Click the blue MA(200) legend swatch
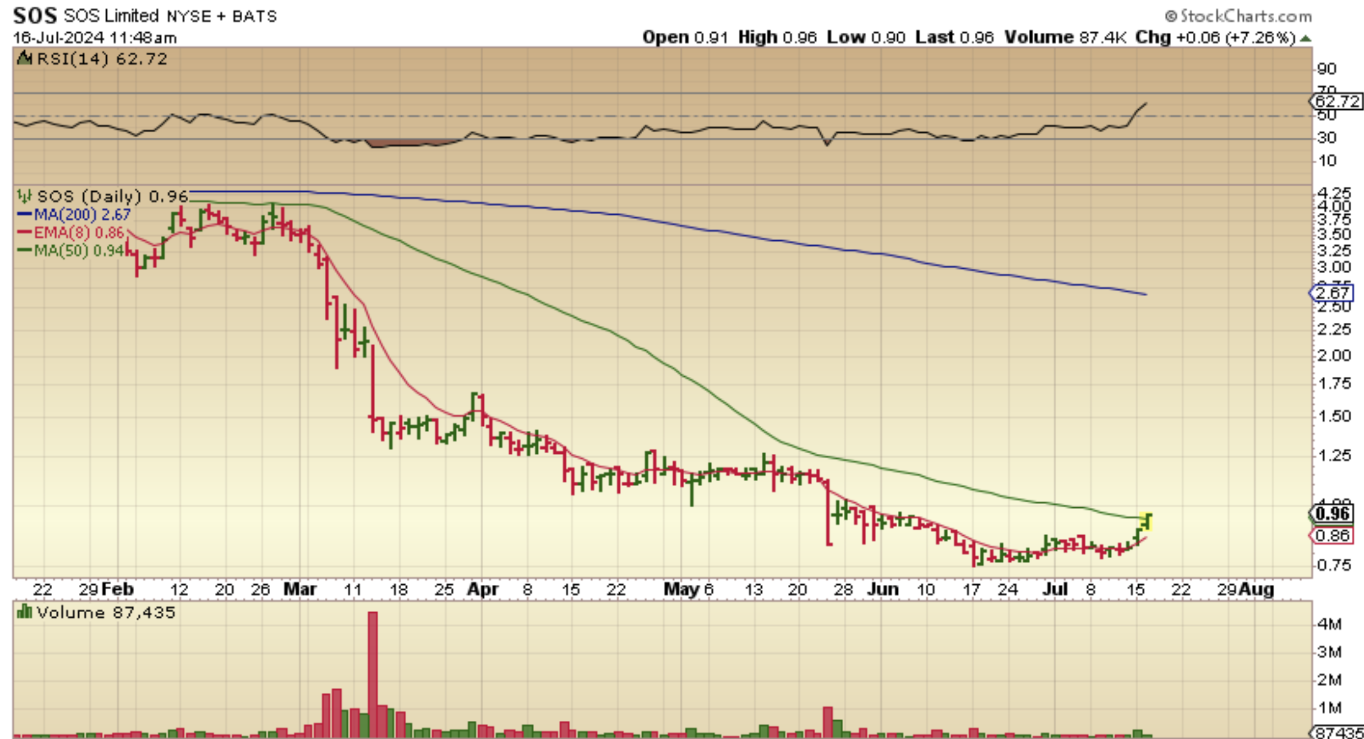The width and height of the screenshot is (1364, 739). 24,214
